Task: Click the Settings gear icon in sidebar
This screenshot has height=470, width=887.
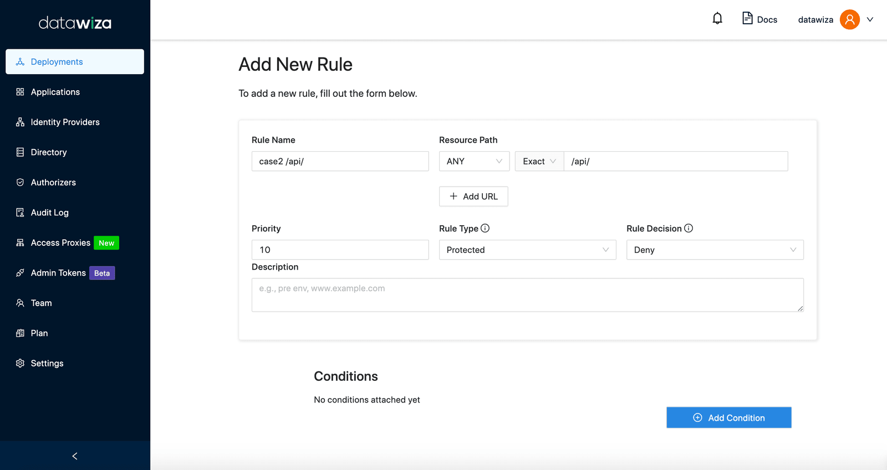Action: (21, 363)
